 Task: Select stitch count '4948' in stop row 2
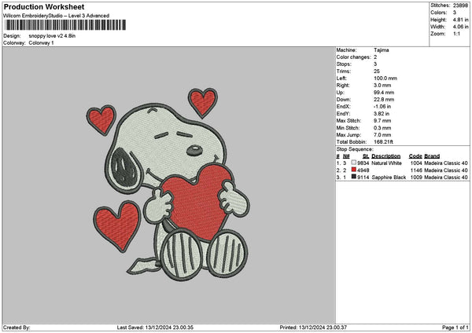(x=363, y=170)
